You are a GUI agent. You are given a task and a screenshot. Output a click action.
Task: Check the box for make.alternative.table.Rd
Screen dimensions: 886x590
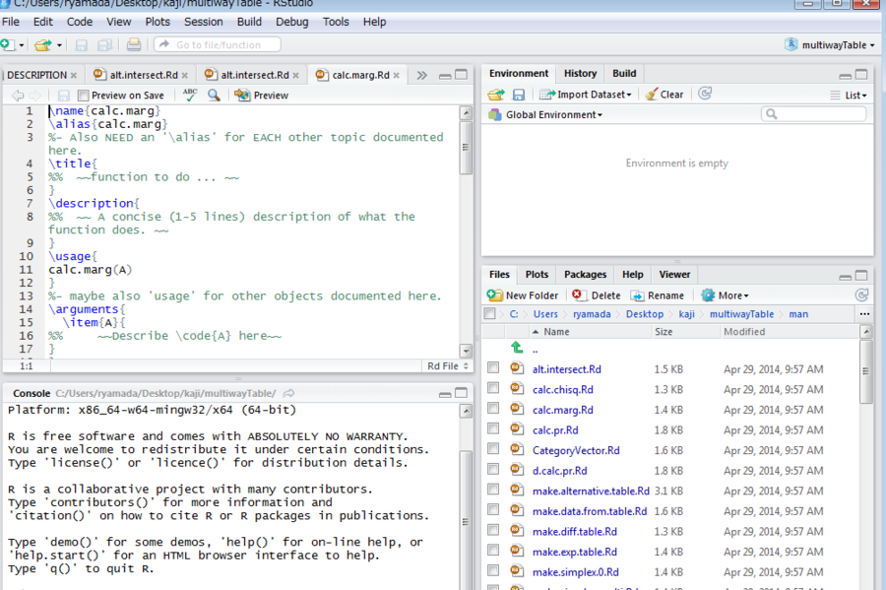(x=493, y=490)
